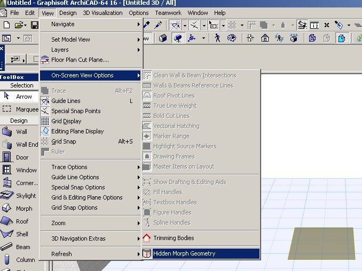
Task: Open 3D Navigation Extras submenu
Action: click(91, 238)
